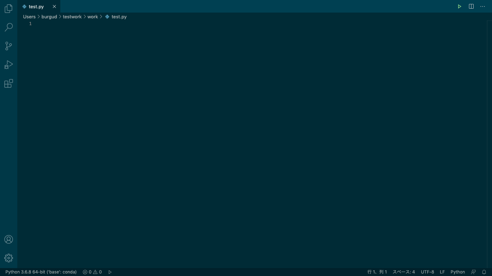This screenshot has height=276, width=492.
Task: Open the Accounts menu icon
Action: 9,239
